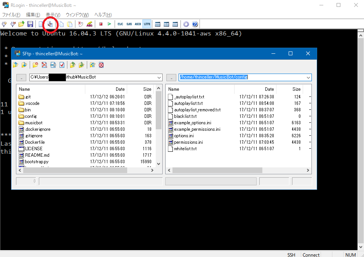Open the local path dropdown showing MusicBot
This screenshot has height=257, width=364.
click(160, 77)
